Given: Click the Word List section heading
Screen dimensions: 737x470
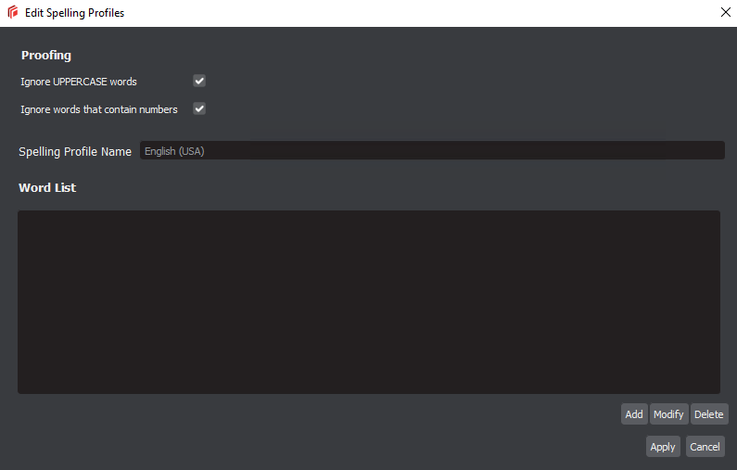Looking at the screenshot, I should point(47,187).
